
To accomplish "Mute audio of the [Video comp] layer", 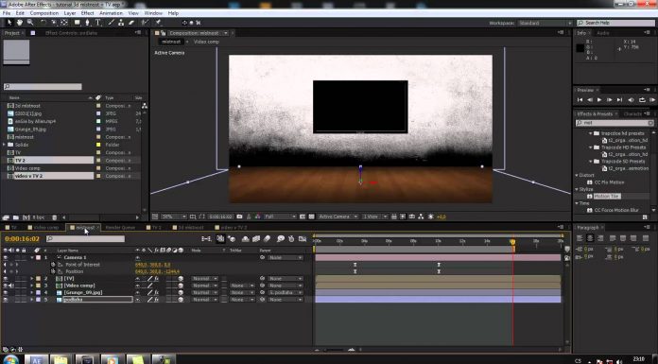I will coord(10,286).
